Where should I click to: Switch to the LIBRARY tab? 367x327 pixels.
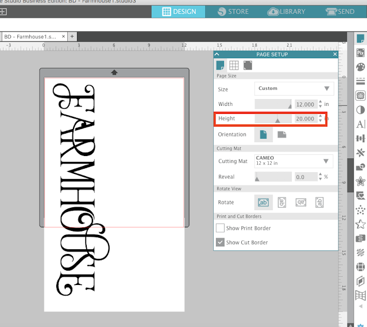tap(286, 12)
